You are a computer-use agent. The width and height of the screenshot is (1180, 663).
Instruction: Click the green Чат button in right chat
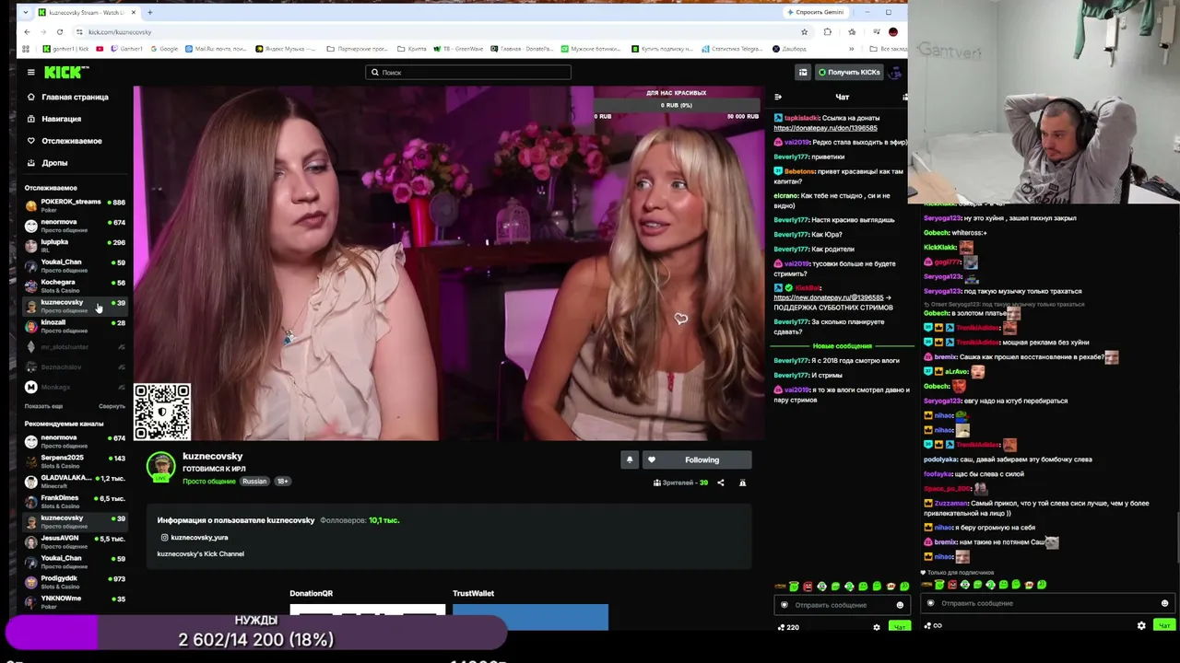coord(1164,625)
